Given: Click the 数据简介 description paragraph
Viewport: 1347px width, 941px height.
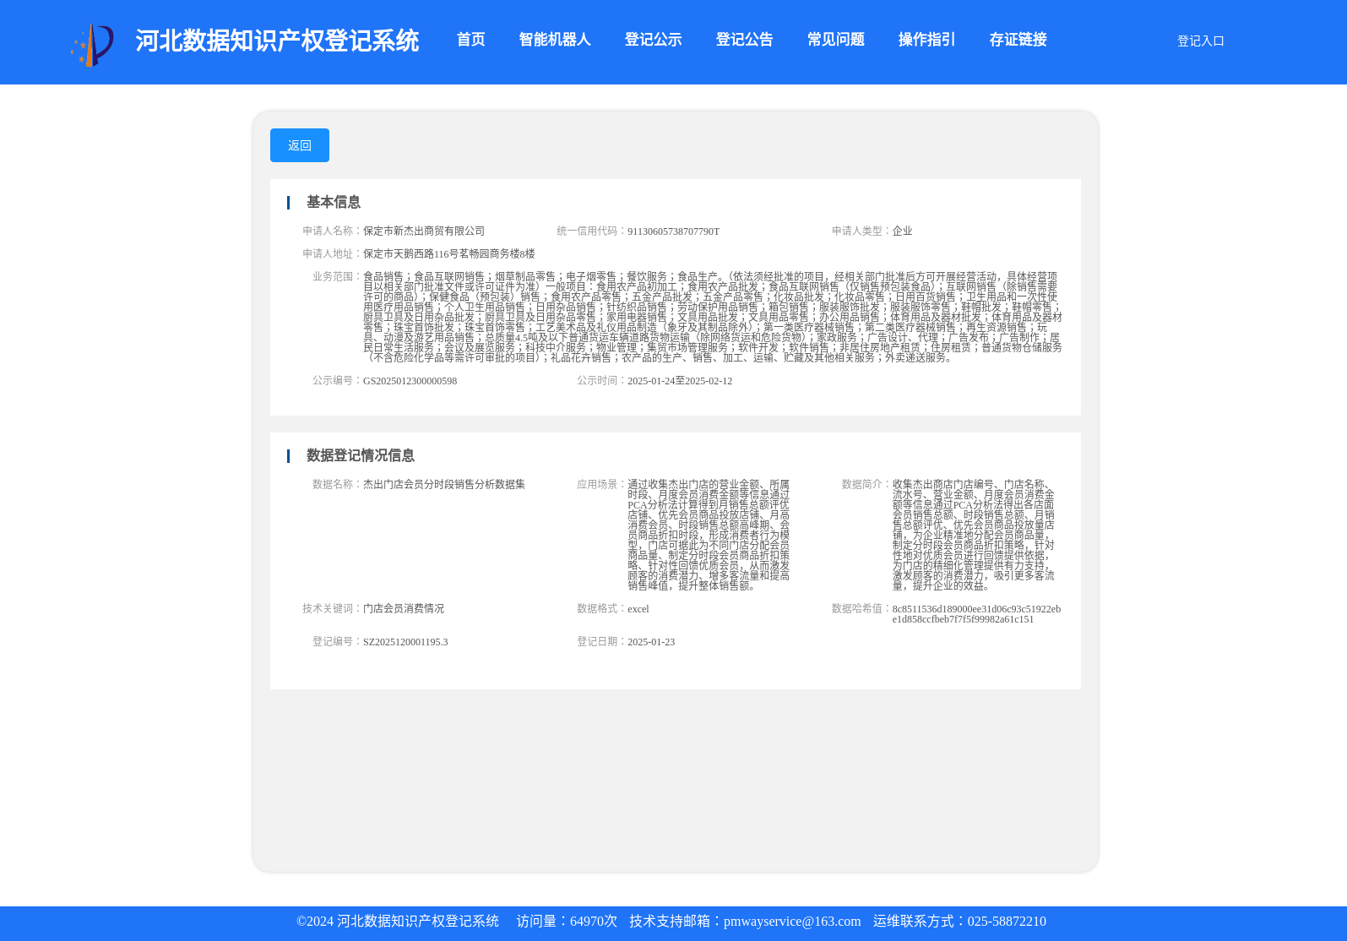Looking at the screenshot, I should coord(974,535).
